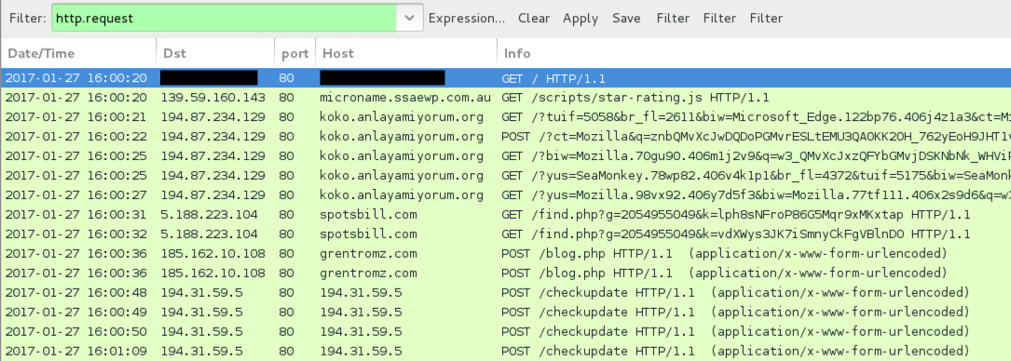The height and width of the screenshot is (361, 1011).
Task: Select the highlighted GET / HTTP/1.1 packet row
Action: coord(505,78)
